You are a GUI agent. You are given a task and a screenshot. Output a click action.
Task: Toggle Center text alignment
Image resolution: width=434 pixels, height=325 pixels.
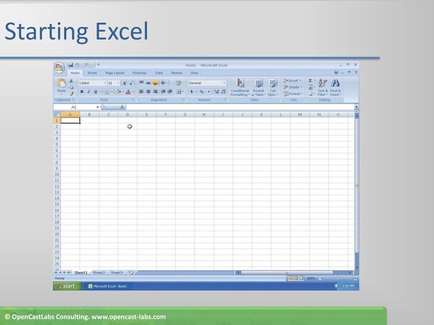[x=148, y=92]
